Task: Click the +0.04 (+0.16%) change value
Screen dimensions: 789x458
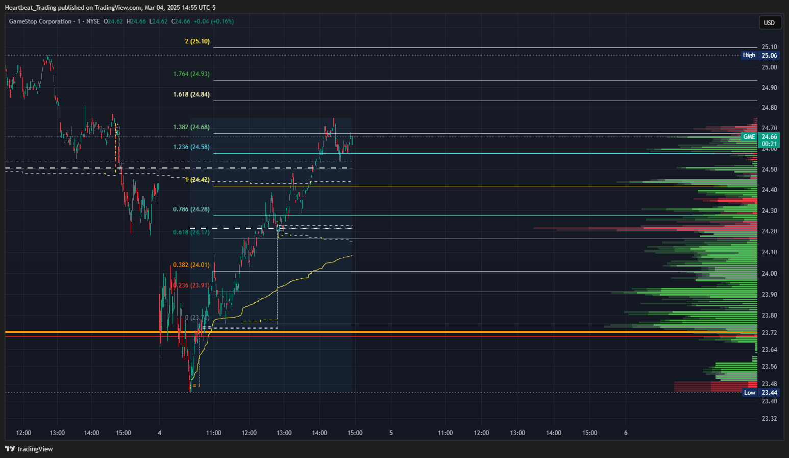Action: pos(214,21)
